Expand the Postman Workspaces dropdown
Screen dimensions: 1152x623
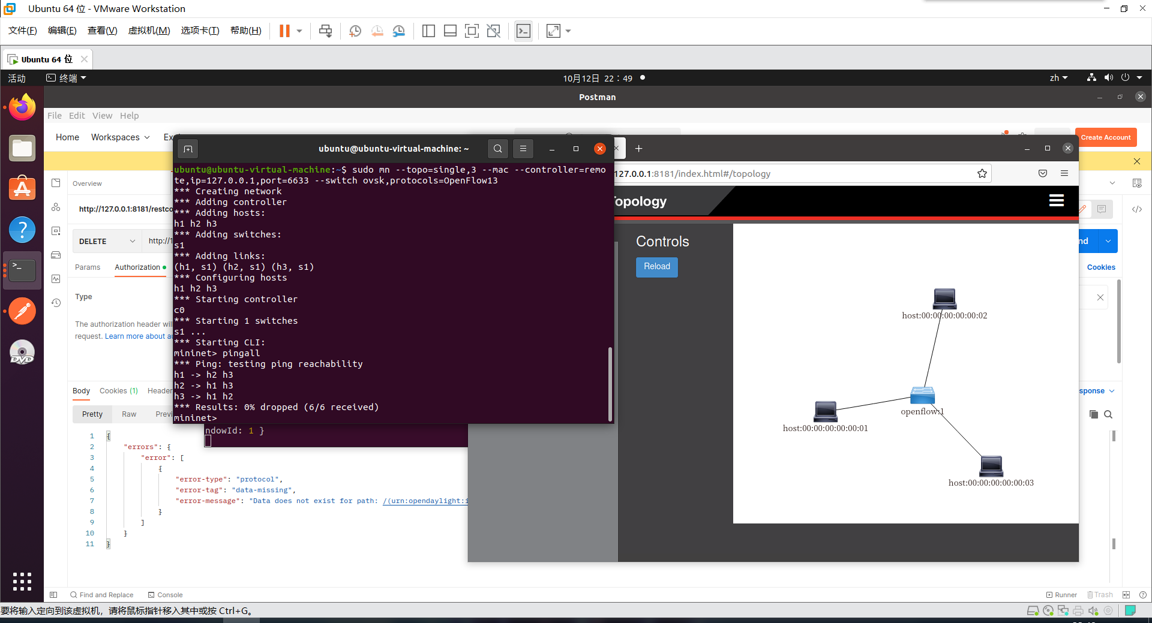(120, 137)
